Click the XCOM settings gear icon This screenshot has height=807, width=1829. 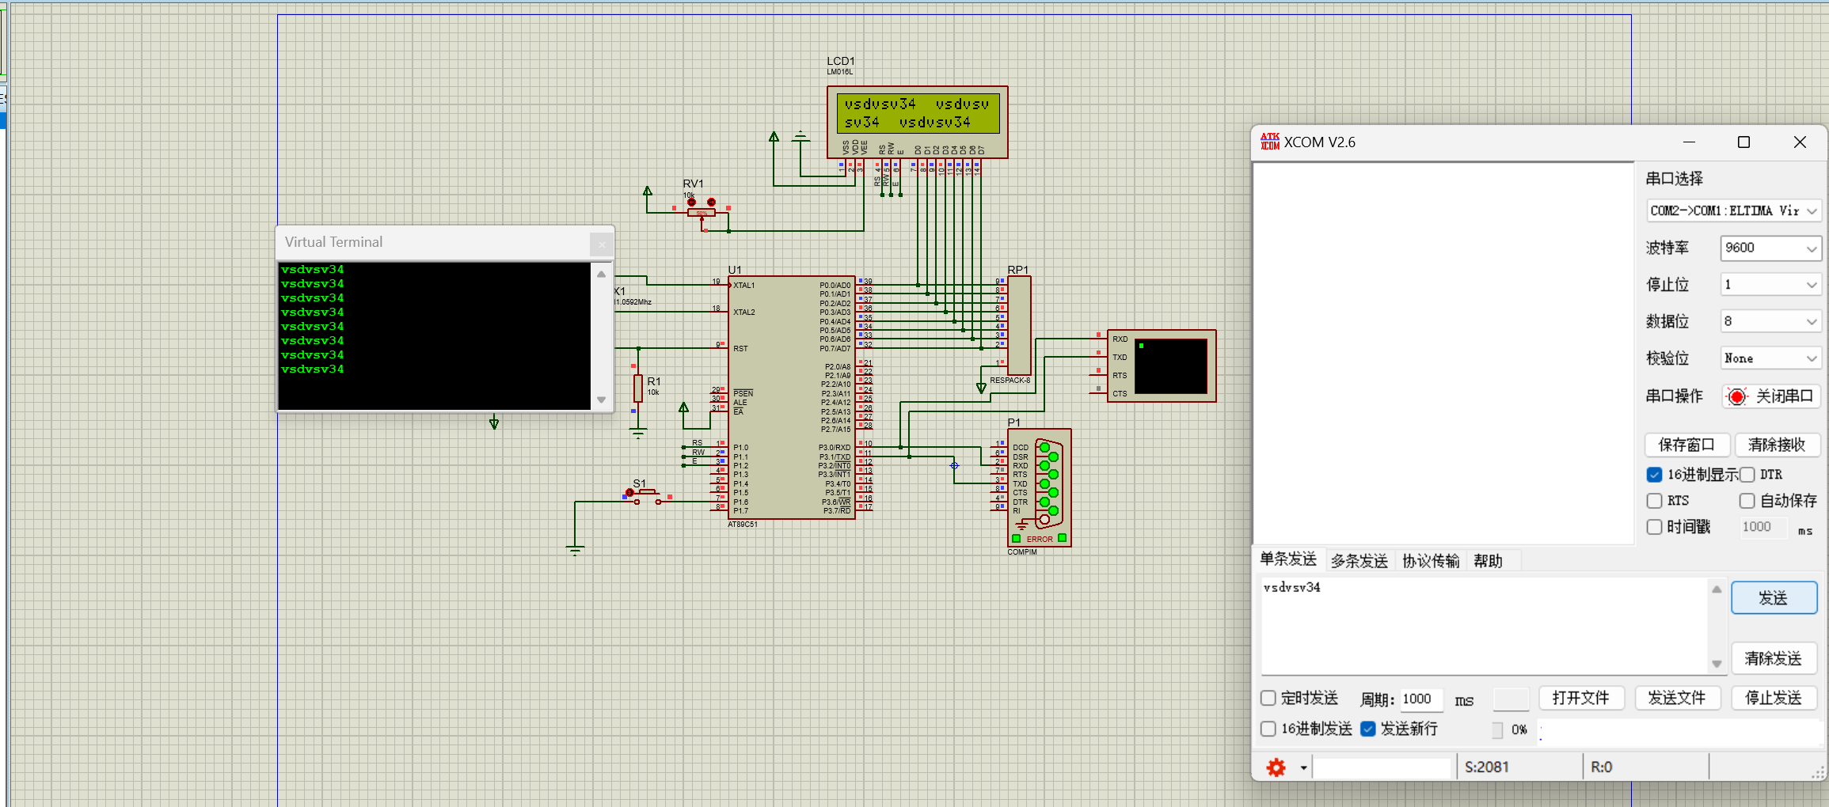coord(1276,767)
